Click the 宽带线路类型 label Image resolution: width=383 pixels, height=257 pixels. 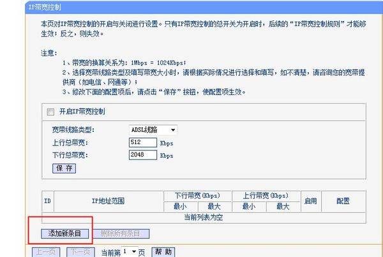[x=73, y=130]
